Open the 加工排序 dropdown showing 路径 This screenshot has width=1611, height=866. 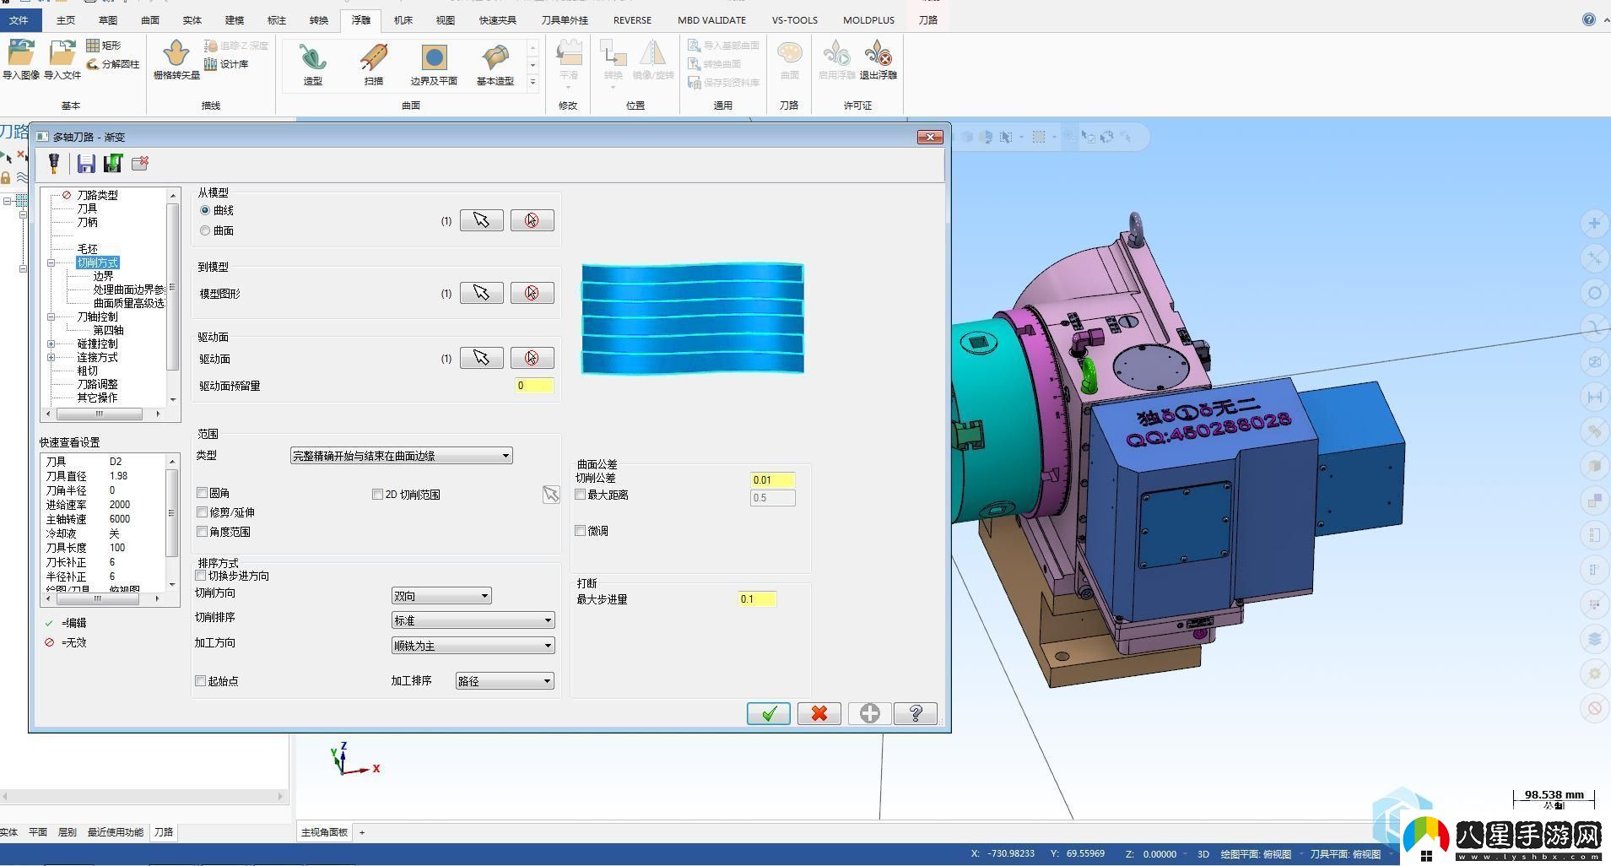(x=505, y=681)
